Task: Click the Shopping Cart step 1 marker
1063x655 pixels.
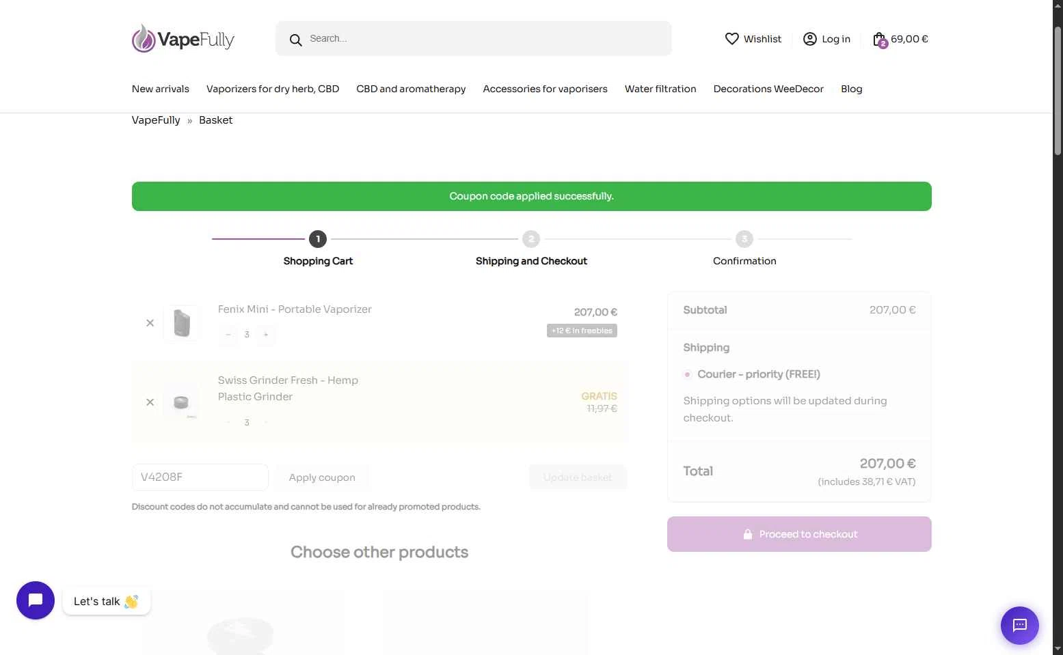Action: (x=318, y=239)
